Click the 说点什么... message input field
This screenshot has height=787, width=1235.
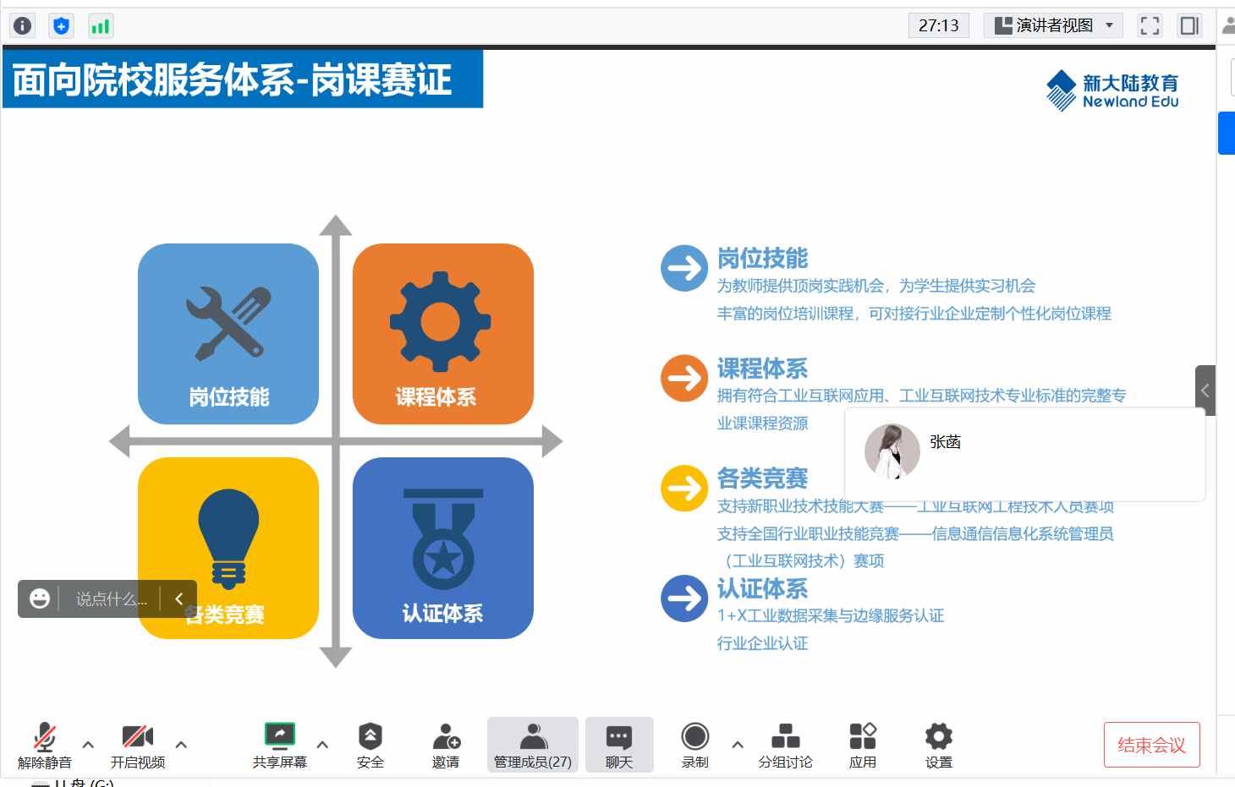click(x=111, y=599)
